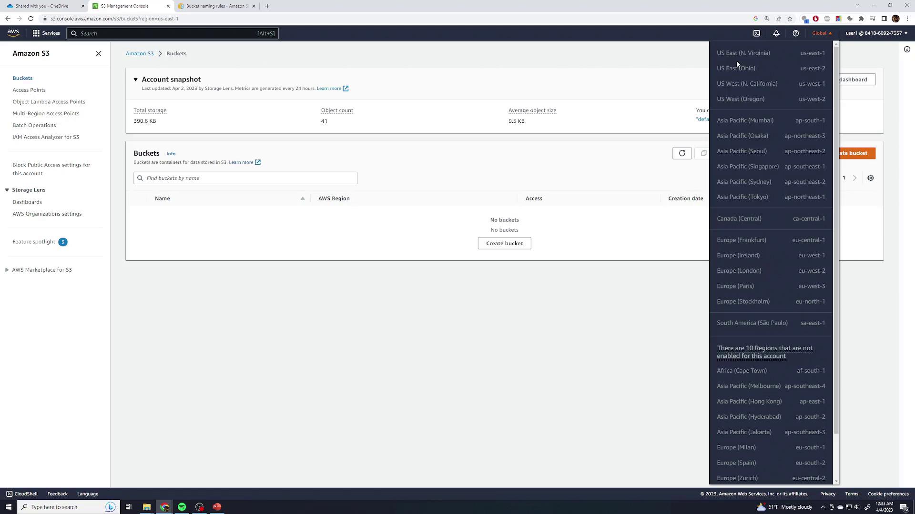Click the settings gear icon in Buckets
Viewport: 915px width, 514px height.
point(870,178)
